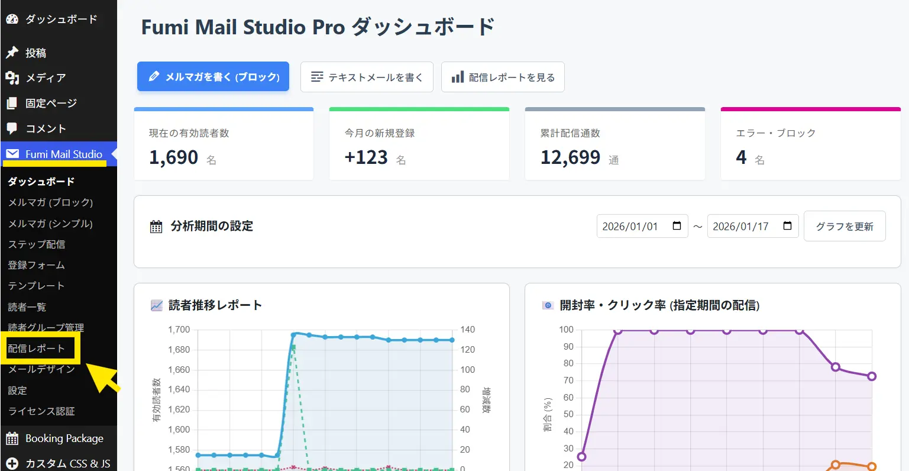Open the start date calendar picker
Viewport: 909px width, 471px height.
click(x=677, y=226)
